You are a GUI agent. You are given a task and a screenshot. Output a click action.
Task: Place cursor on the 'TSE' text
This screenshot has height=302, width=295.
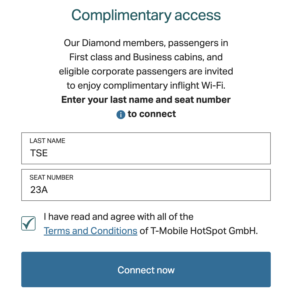click(39, 153)
